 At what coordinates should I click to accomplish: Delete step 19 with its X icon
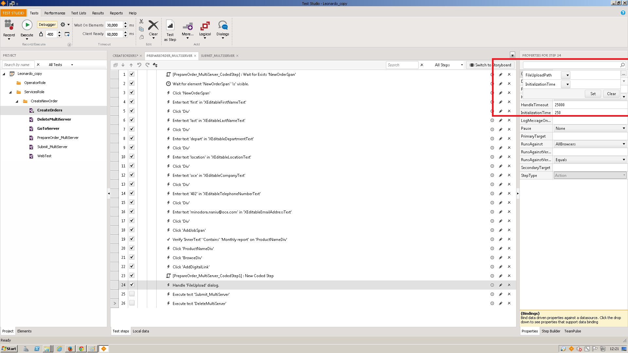[509, 239]
